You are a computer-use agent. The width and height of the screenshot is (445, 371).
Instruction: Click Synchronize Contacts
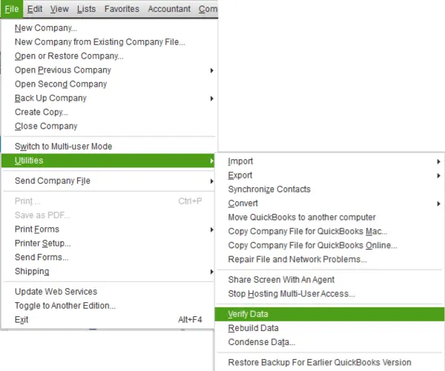coord(269,190)
